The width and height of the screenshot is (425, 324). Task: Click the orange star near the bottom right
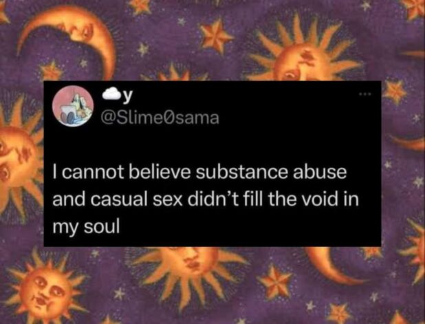(x=339, y=313)
